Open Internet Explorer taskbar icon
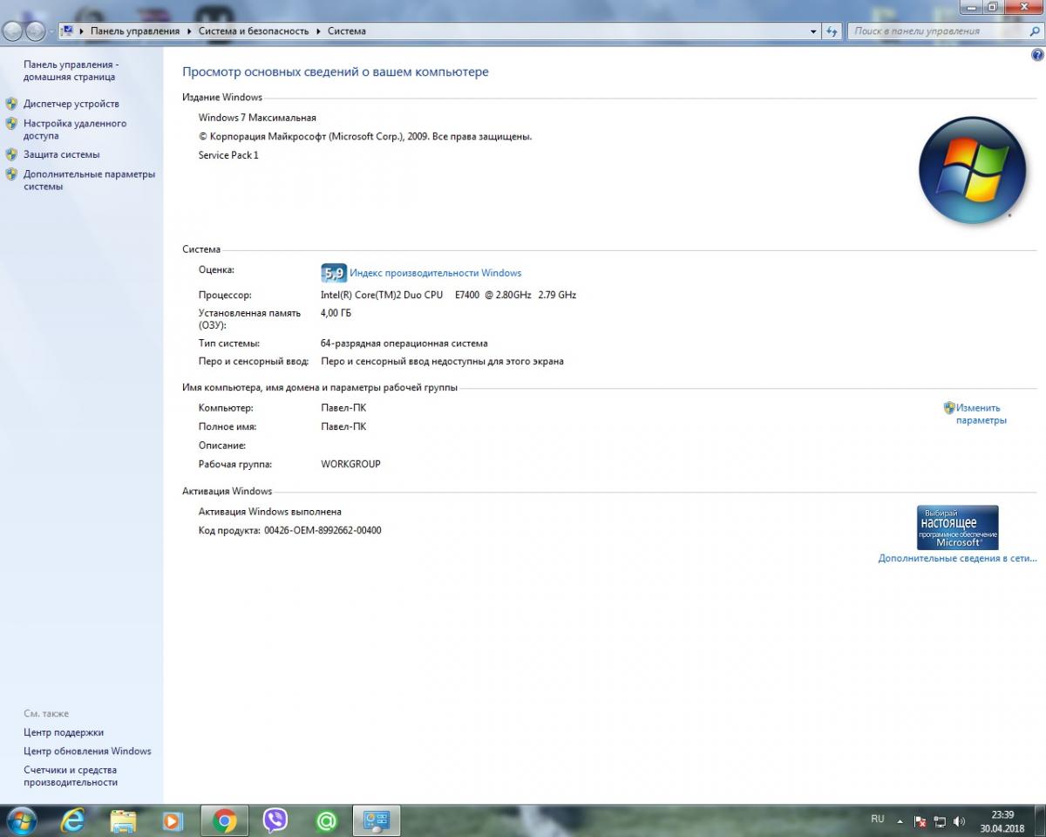 pyautogui.click(x=73, y=820)
